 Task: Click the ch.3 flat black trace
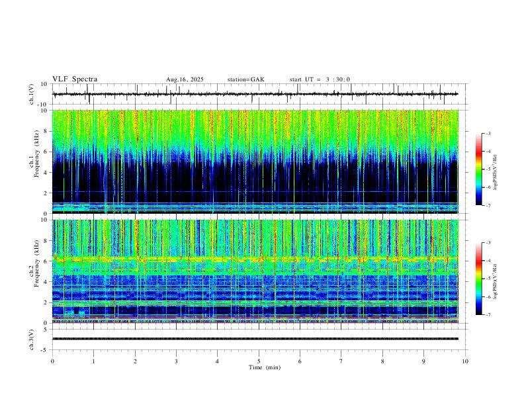pyautogui.click(x=255, y=339)
